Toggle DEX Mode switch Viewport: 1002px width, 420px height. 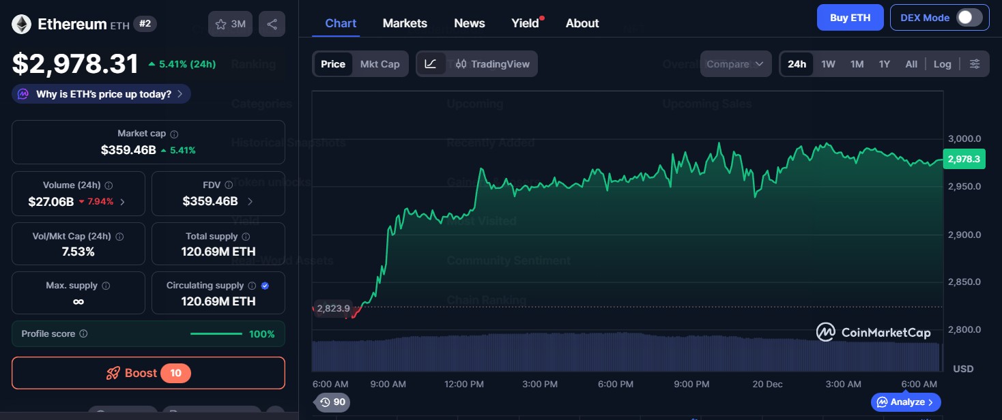click(x=970, y=17)
